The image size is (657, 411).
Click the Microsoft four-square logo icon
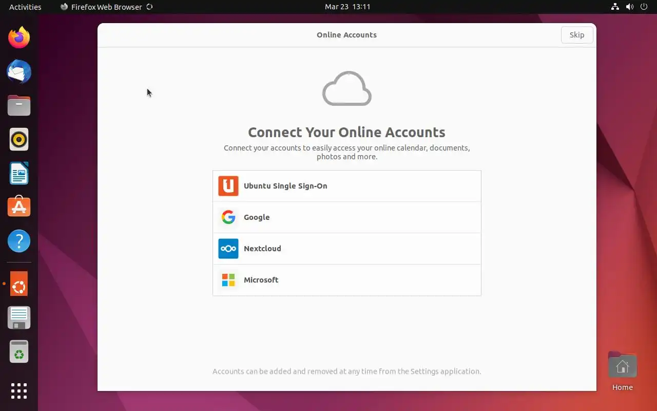(x=228, y=280)
